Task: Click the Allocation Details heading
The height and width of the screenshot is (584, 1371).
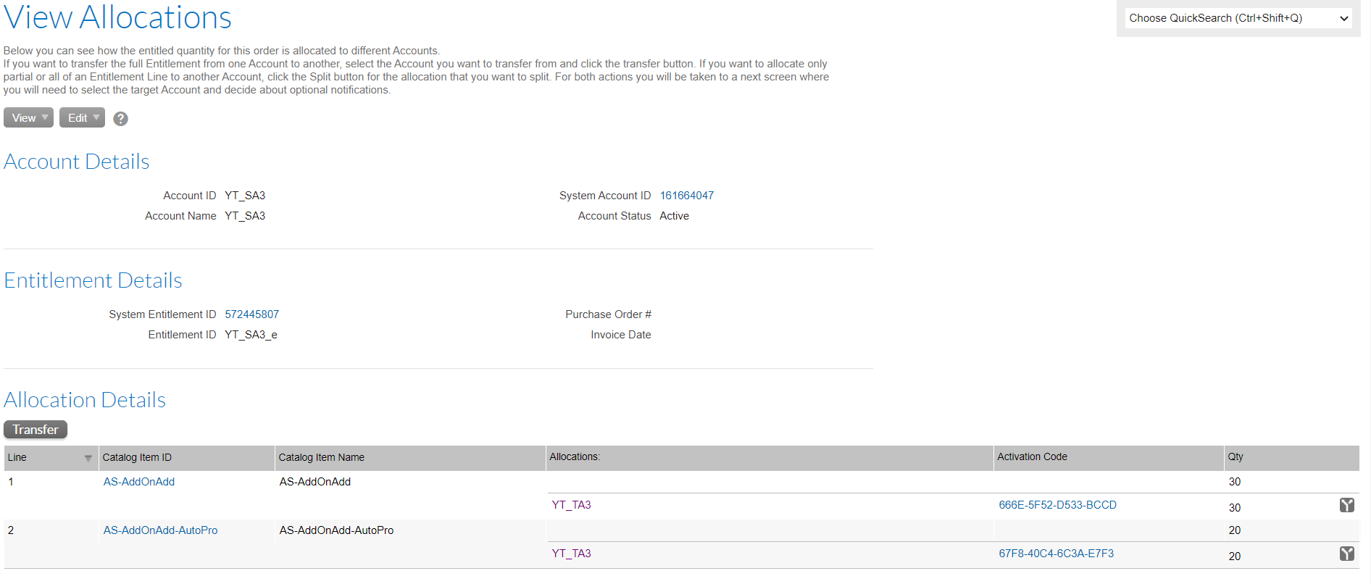Action: [x=85, y=400]
